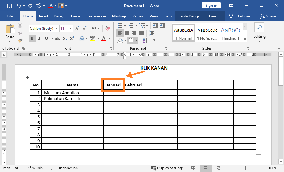Click the Copy icon in the Clipboard group
This screenshot has height=172, width=284.
pyautogui.click(x=20, y=33)
